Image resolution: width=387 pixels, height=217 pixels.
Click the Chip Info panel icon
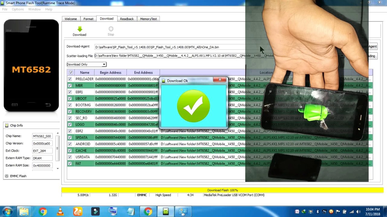[x=7, y=125]
